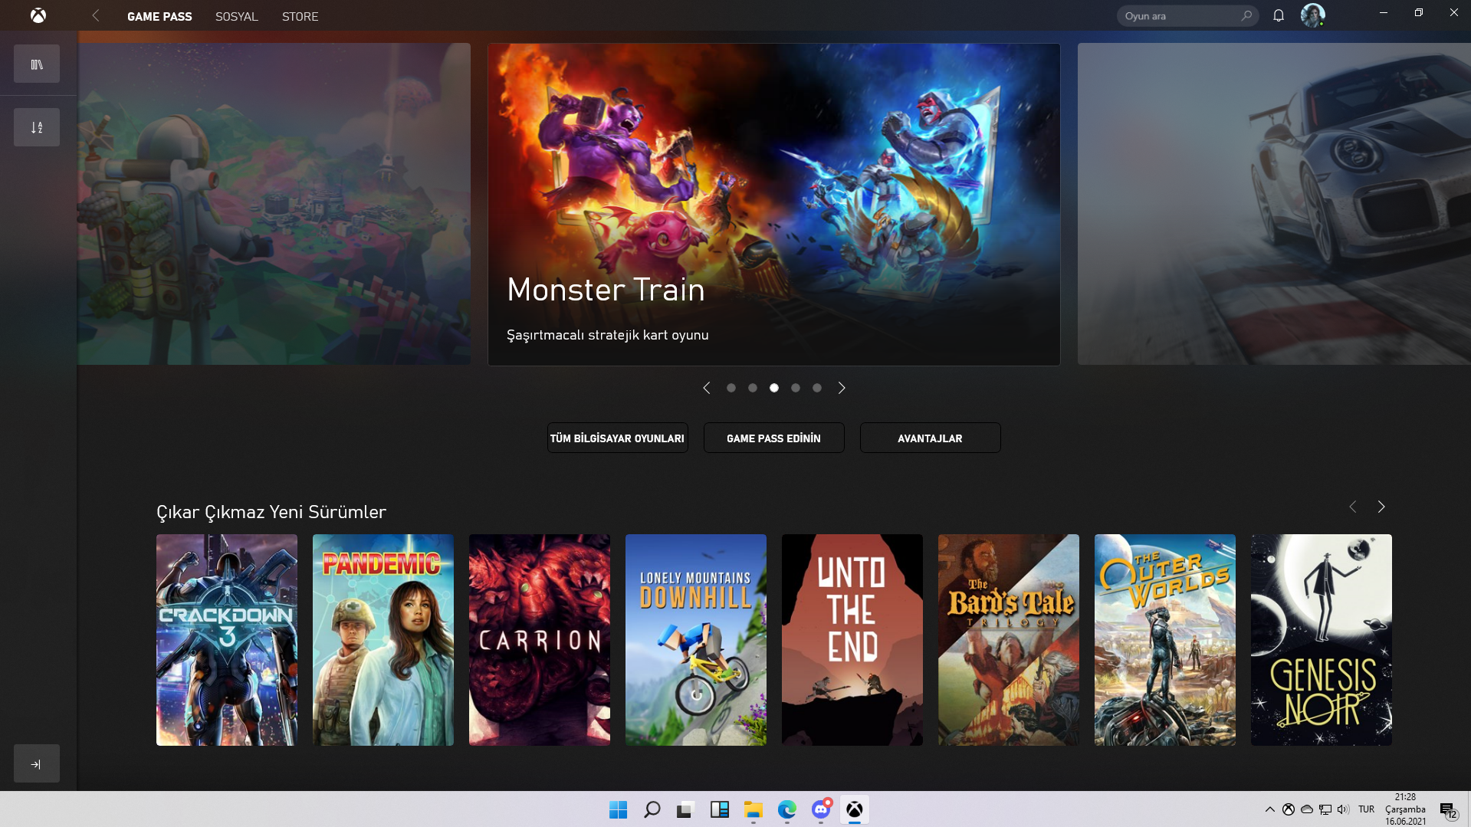Open Widgets from the taskbar

click(x=720, y=809)
